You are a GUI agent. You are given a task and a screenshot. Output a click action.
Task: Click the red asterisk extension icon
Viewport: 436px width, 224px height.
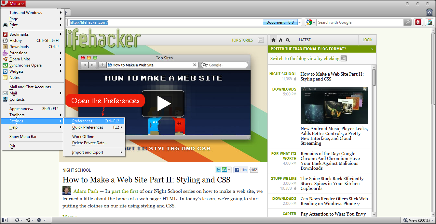coord(418,22)
